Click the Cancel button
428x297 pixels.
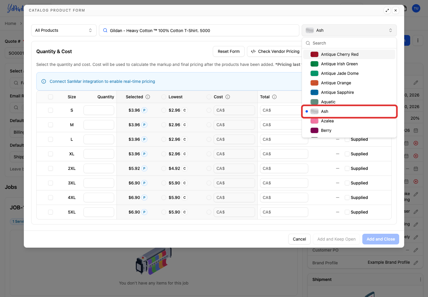(x=299, y=239)
